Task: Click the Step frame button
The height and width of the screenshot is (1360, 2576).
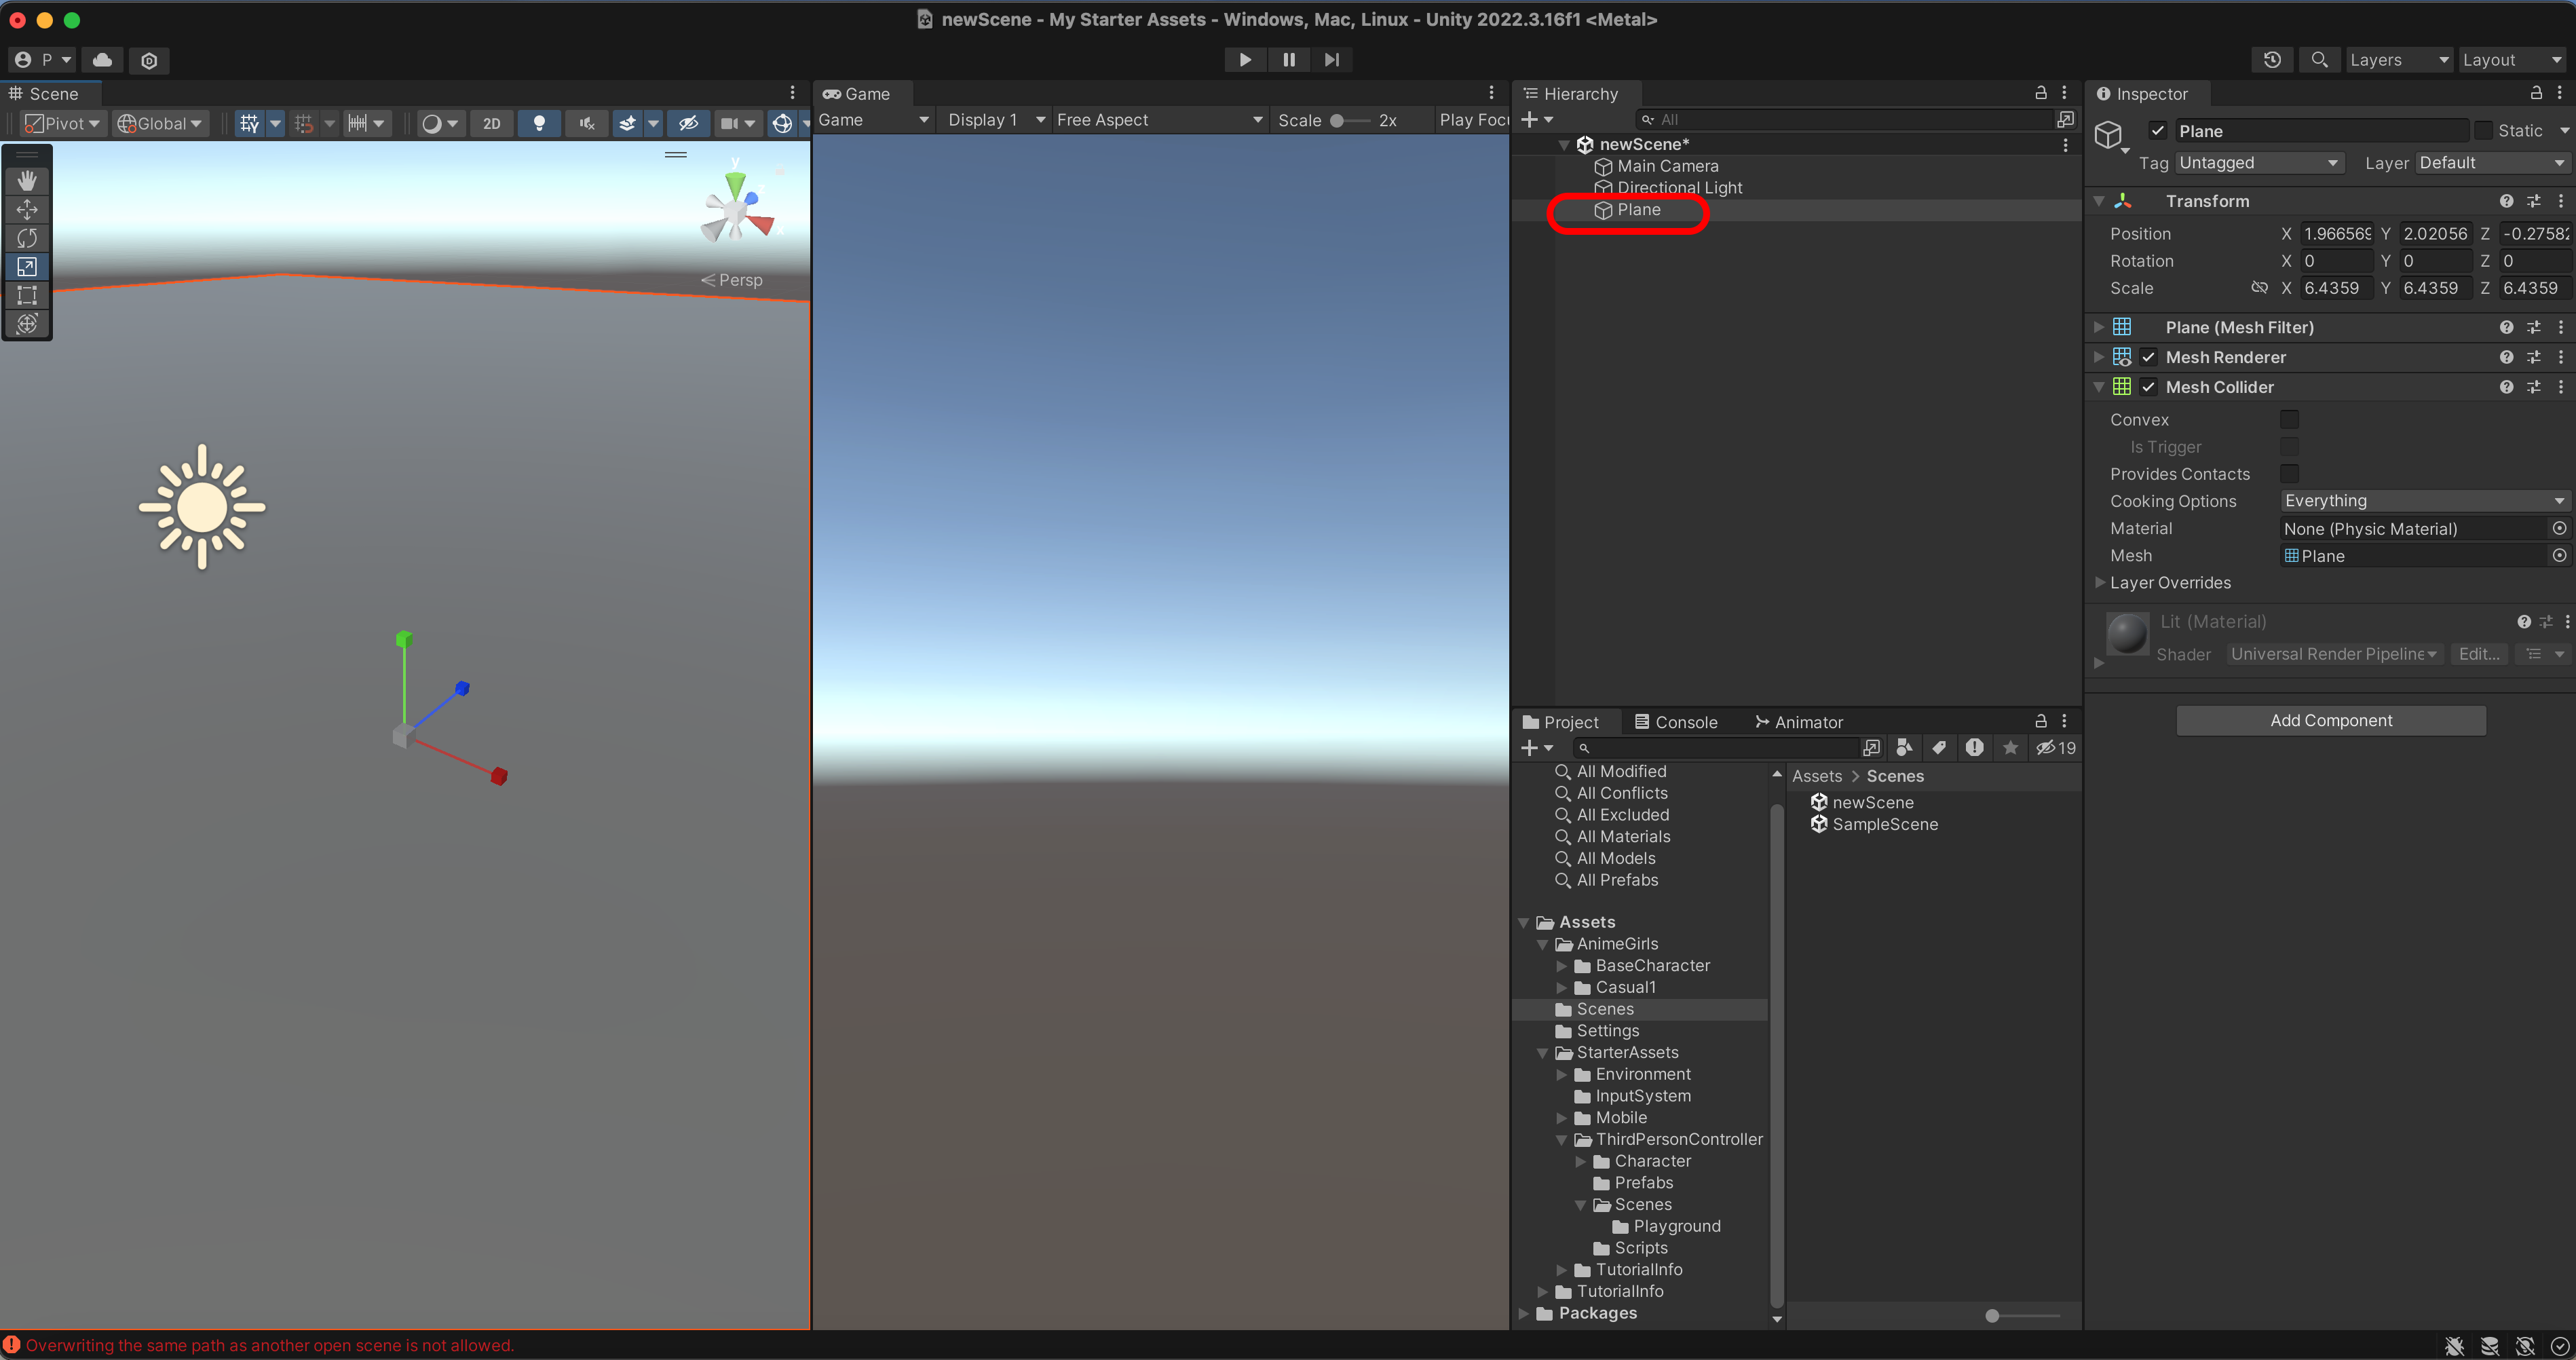Action: point(1331,60)
